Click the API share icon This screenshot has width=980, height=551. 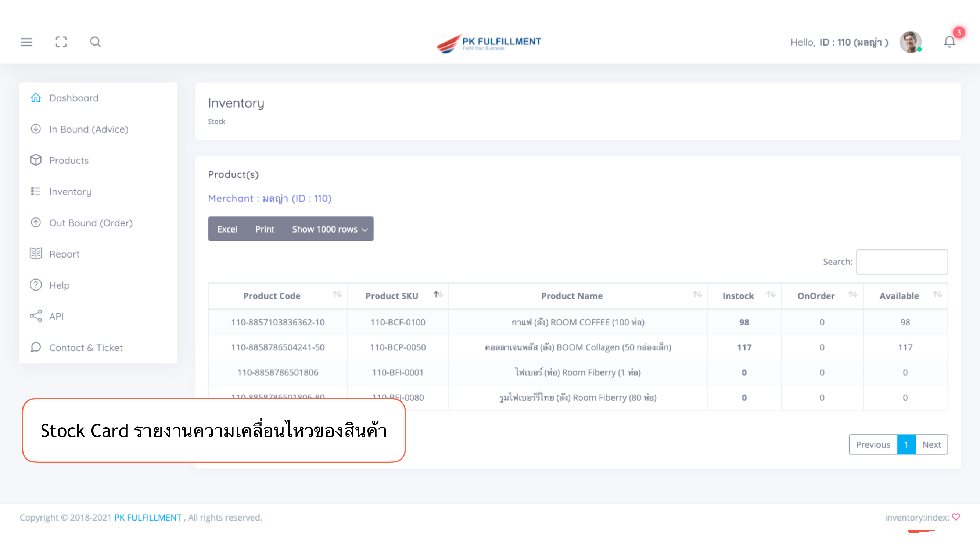36,316
